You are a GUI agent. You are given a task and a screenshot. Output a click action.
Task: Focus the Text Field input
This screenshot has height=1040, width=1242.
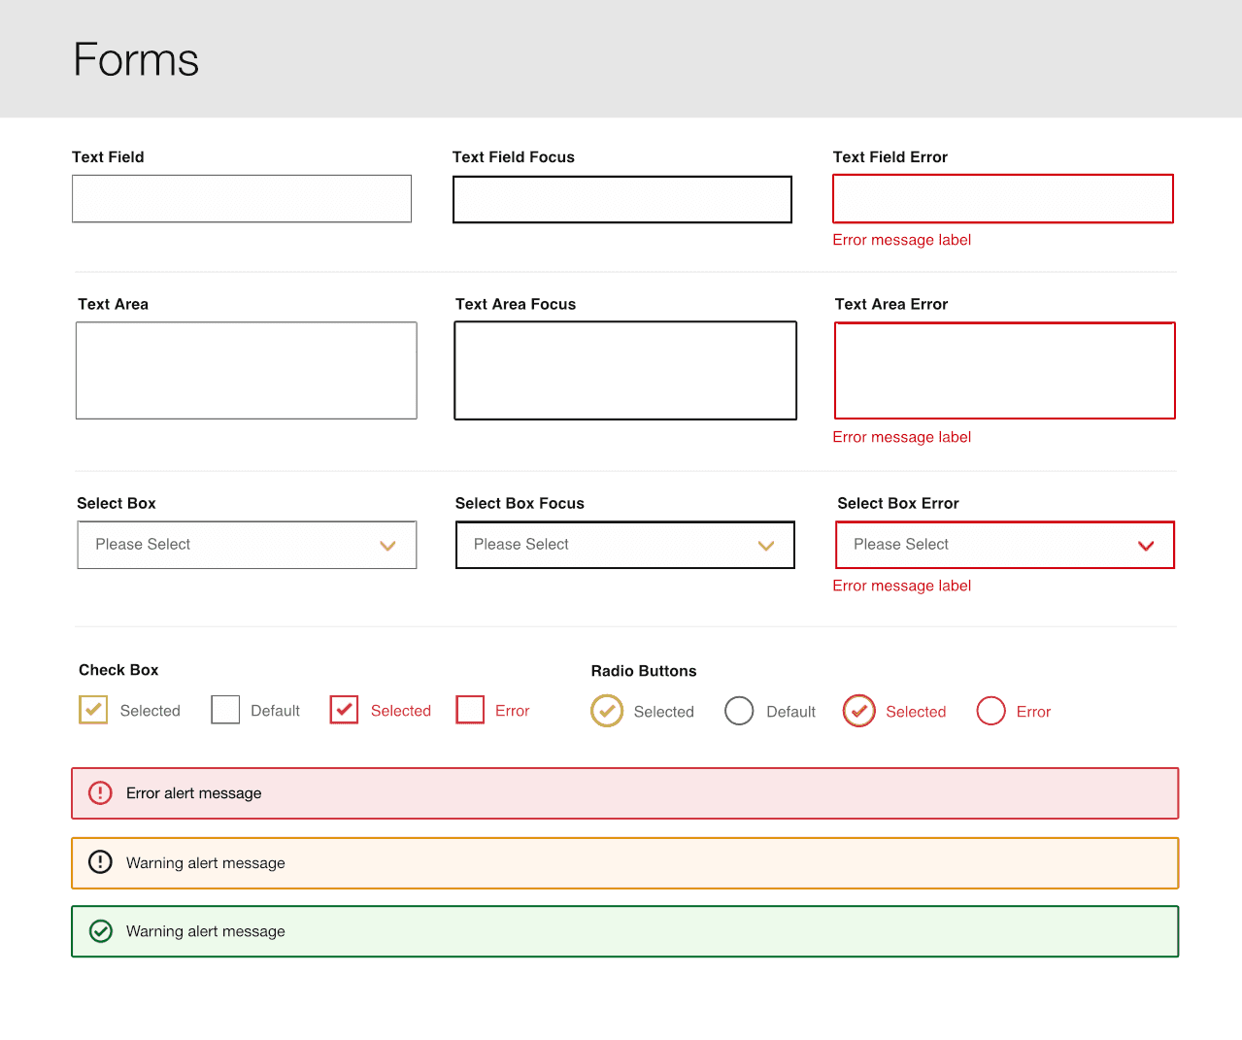pyautogui.click(x=242, y=199)
